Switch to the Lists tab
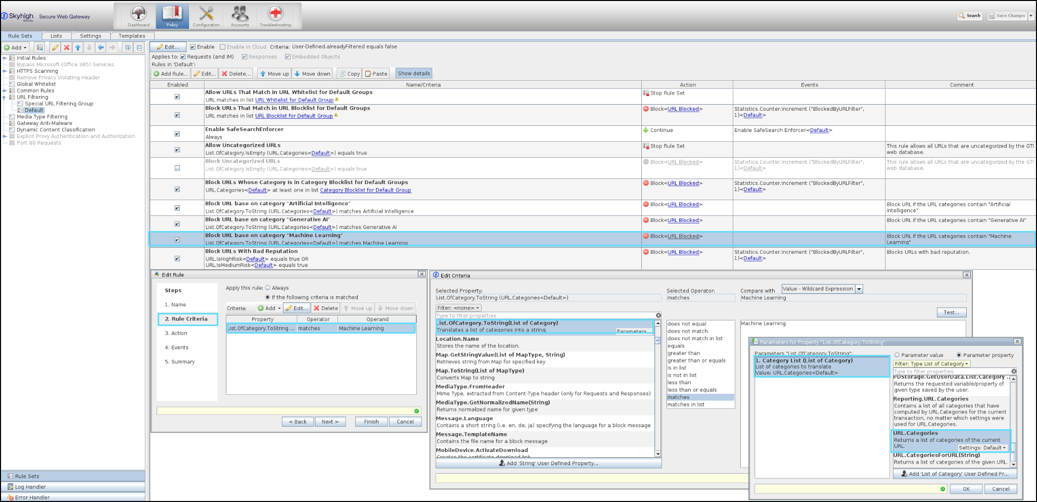 point(56,36)
